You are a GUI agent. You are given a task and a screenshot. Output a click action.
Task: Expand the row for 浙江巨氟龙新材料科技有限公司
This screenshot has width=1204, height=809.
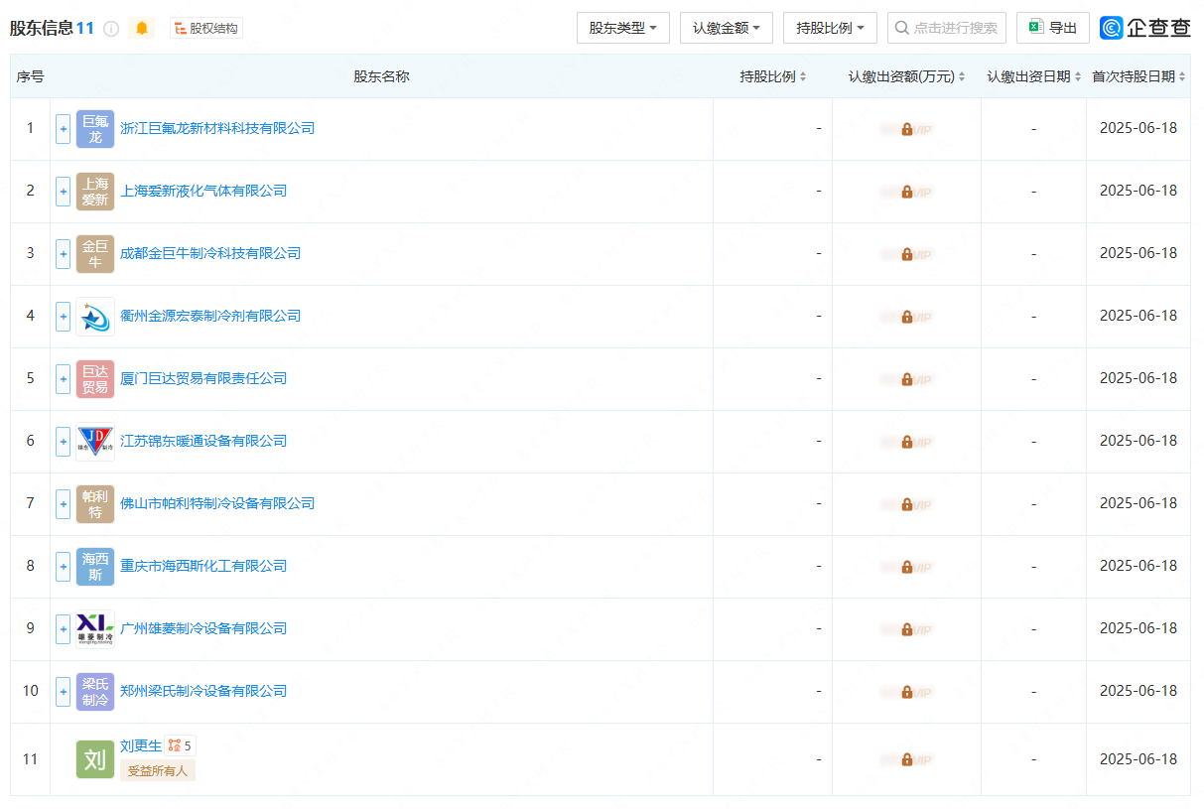coord(63,128)
